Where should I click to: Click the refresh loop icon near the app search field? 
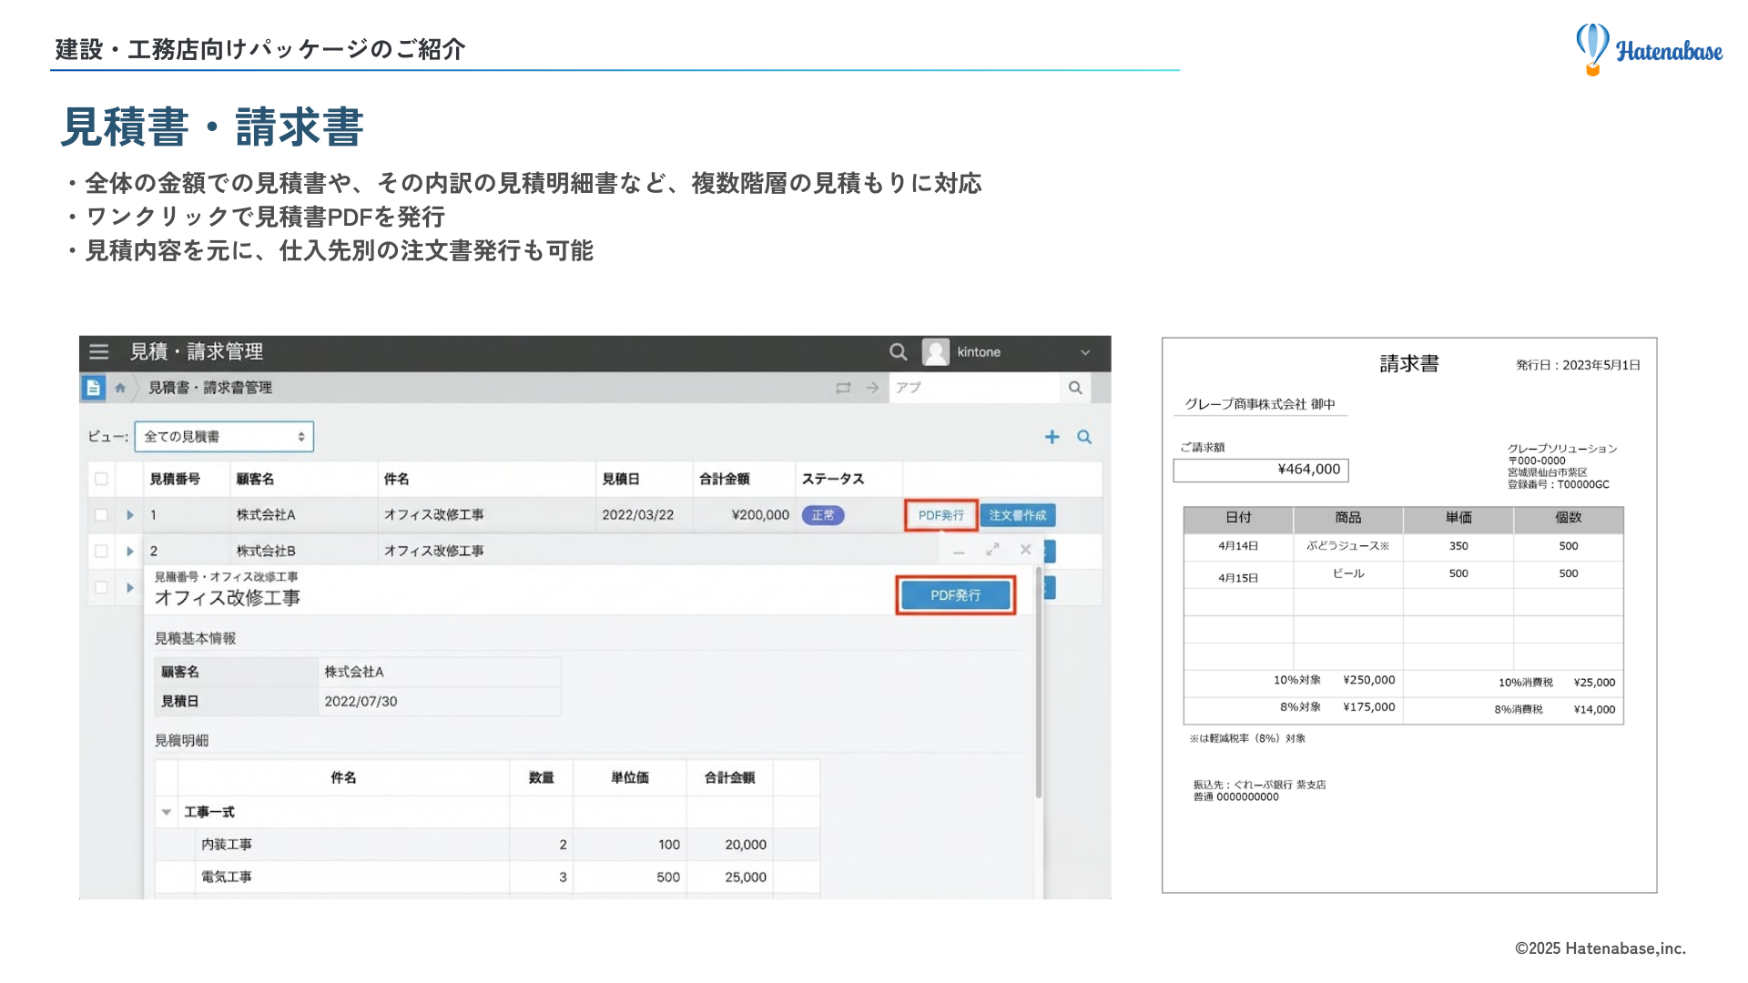tap(845, 387)
